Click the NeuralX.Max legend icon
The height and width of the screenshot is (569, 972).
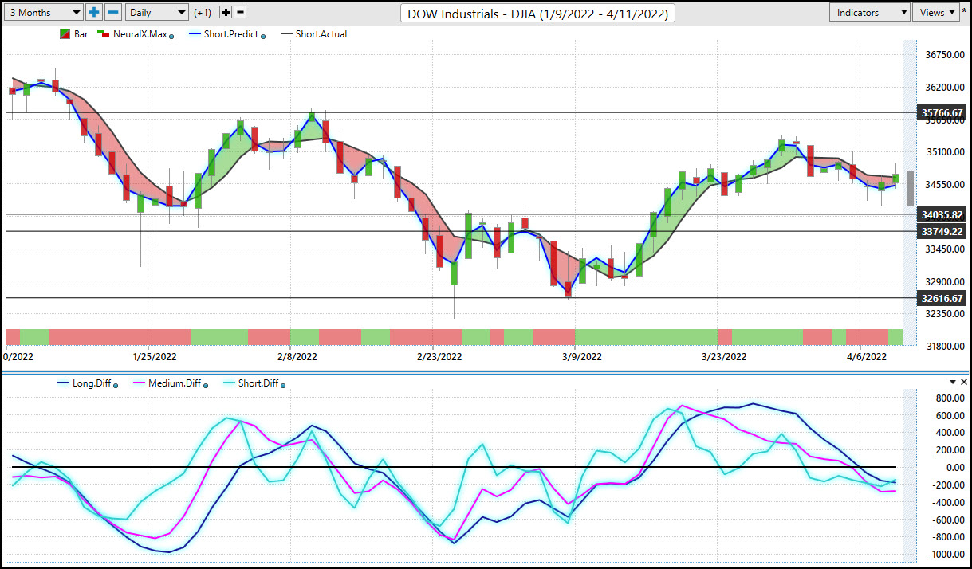point(102,34)
